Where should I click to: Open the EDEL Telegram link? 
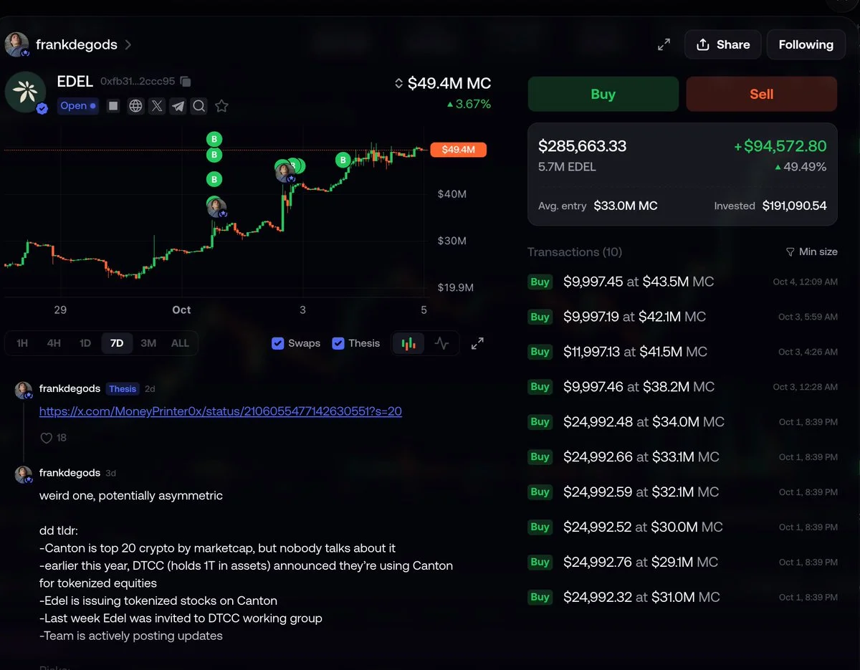pos(178,106)
